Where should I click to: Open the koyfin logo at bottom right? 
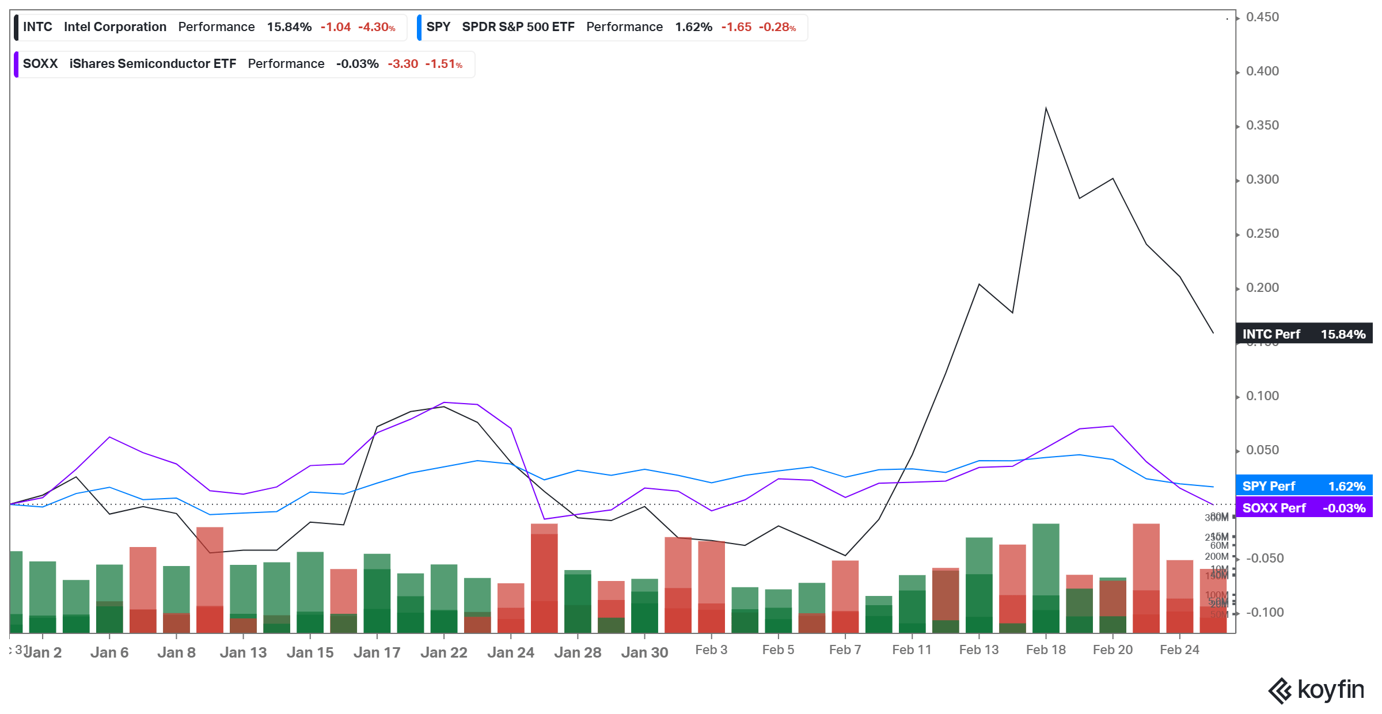[1319, 689]
